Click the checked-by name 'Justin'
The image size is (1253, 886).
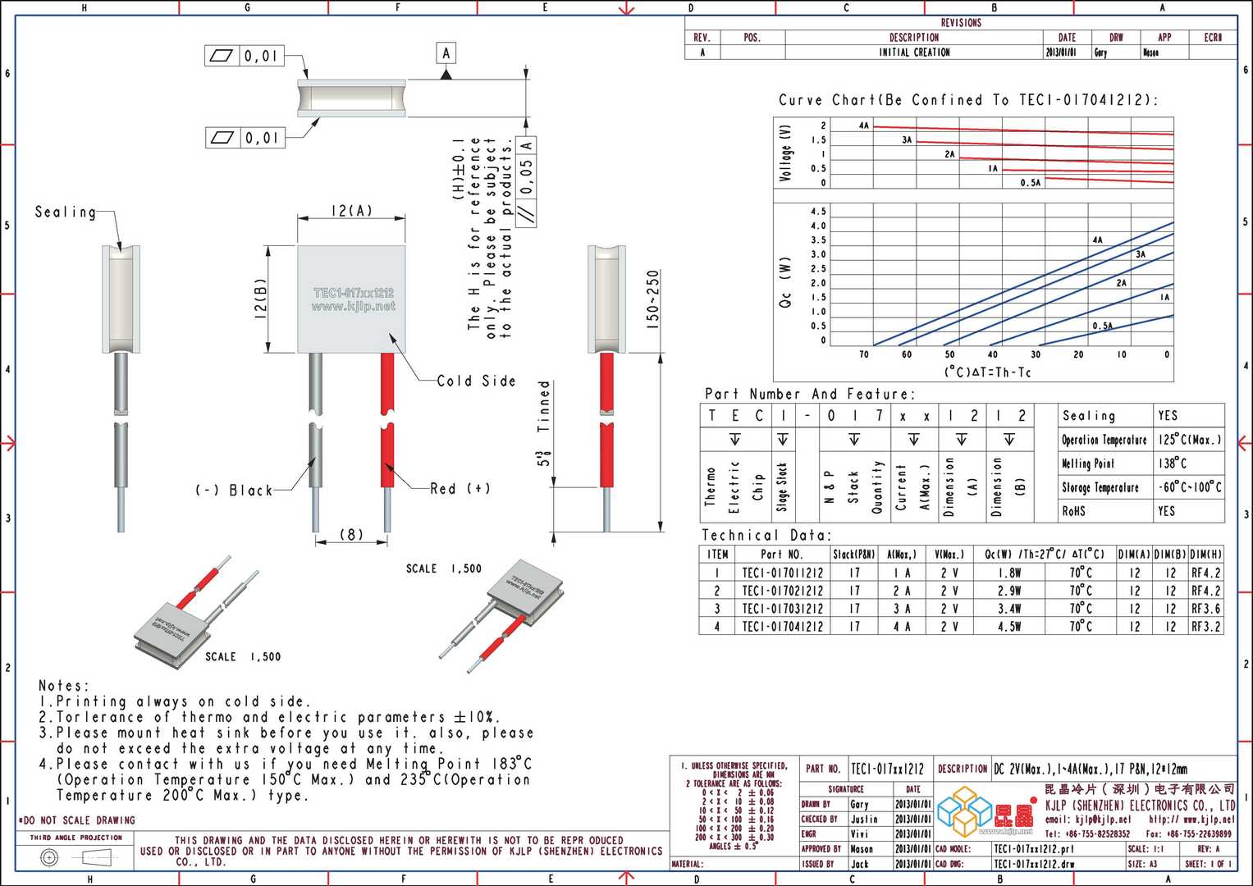point(864,820)
